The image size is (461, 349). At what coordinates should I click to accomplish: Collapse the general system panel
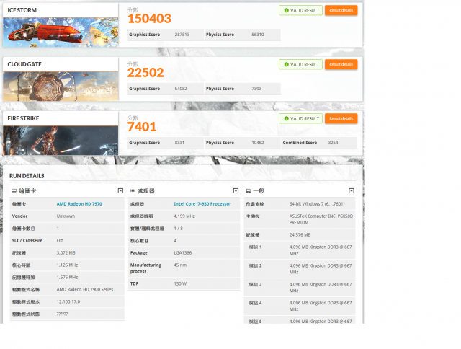[352, 190]
